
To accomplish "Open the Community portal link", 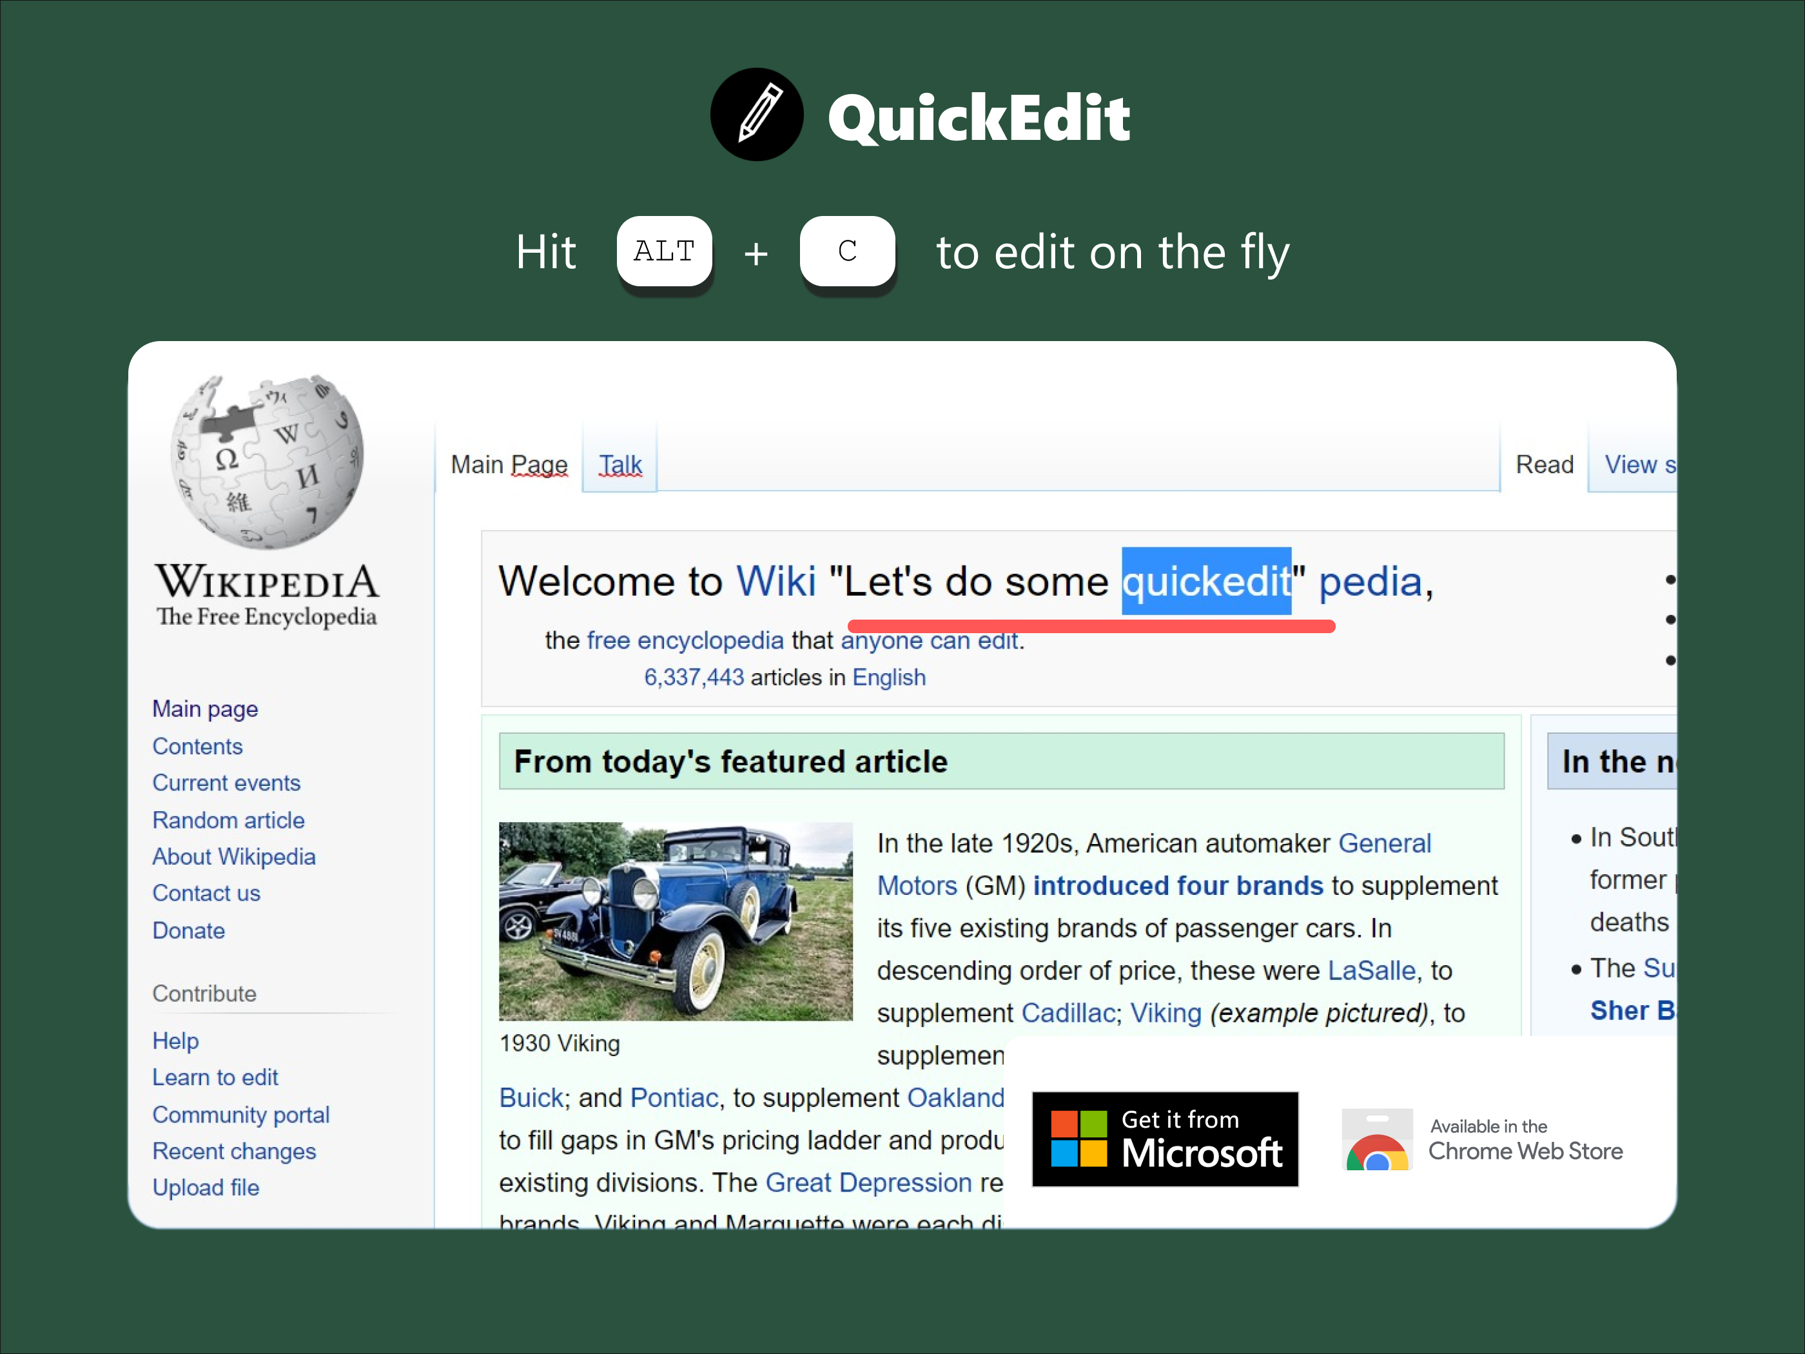I will click(240, 1115).
